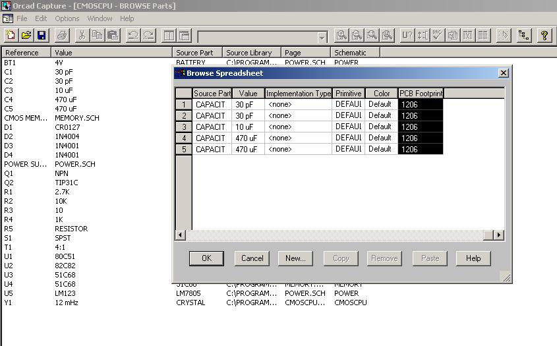Click the Copy icon in main toolbar
Viewport: 557px width, 346px height.
point(97,36)
